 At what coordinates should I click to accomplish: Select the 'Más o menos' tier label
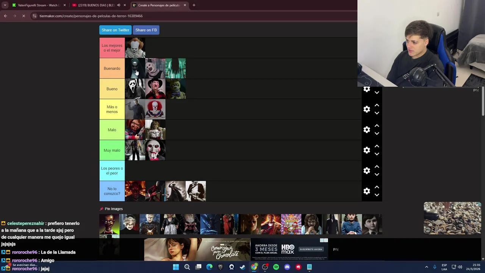click(x=112, y=109)
